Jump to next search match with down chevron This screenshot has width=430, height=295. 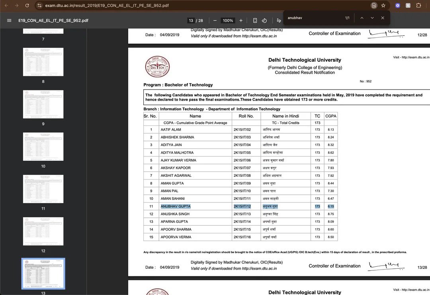click(372, 18)
